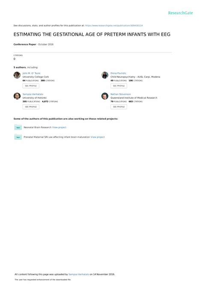Open Sampsa Vanhatalo author link near University of Helsinki

coord(33,94)
